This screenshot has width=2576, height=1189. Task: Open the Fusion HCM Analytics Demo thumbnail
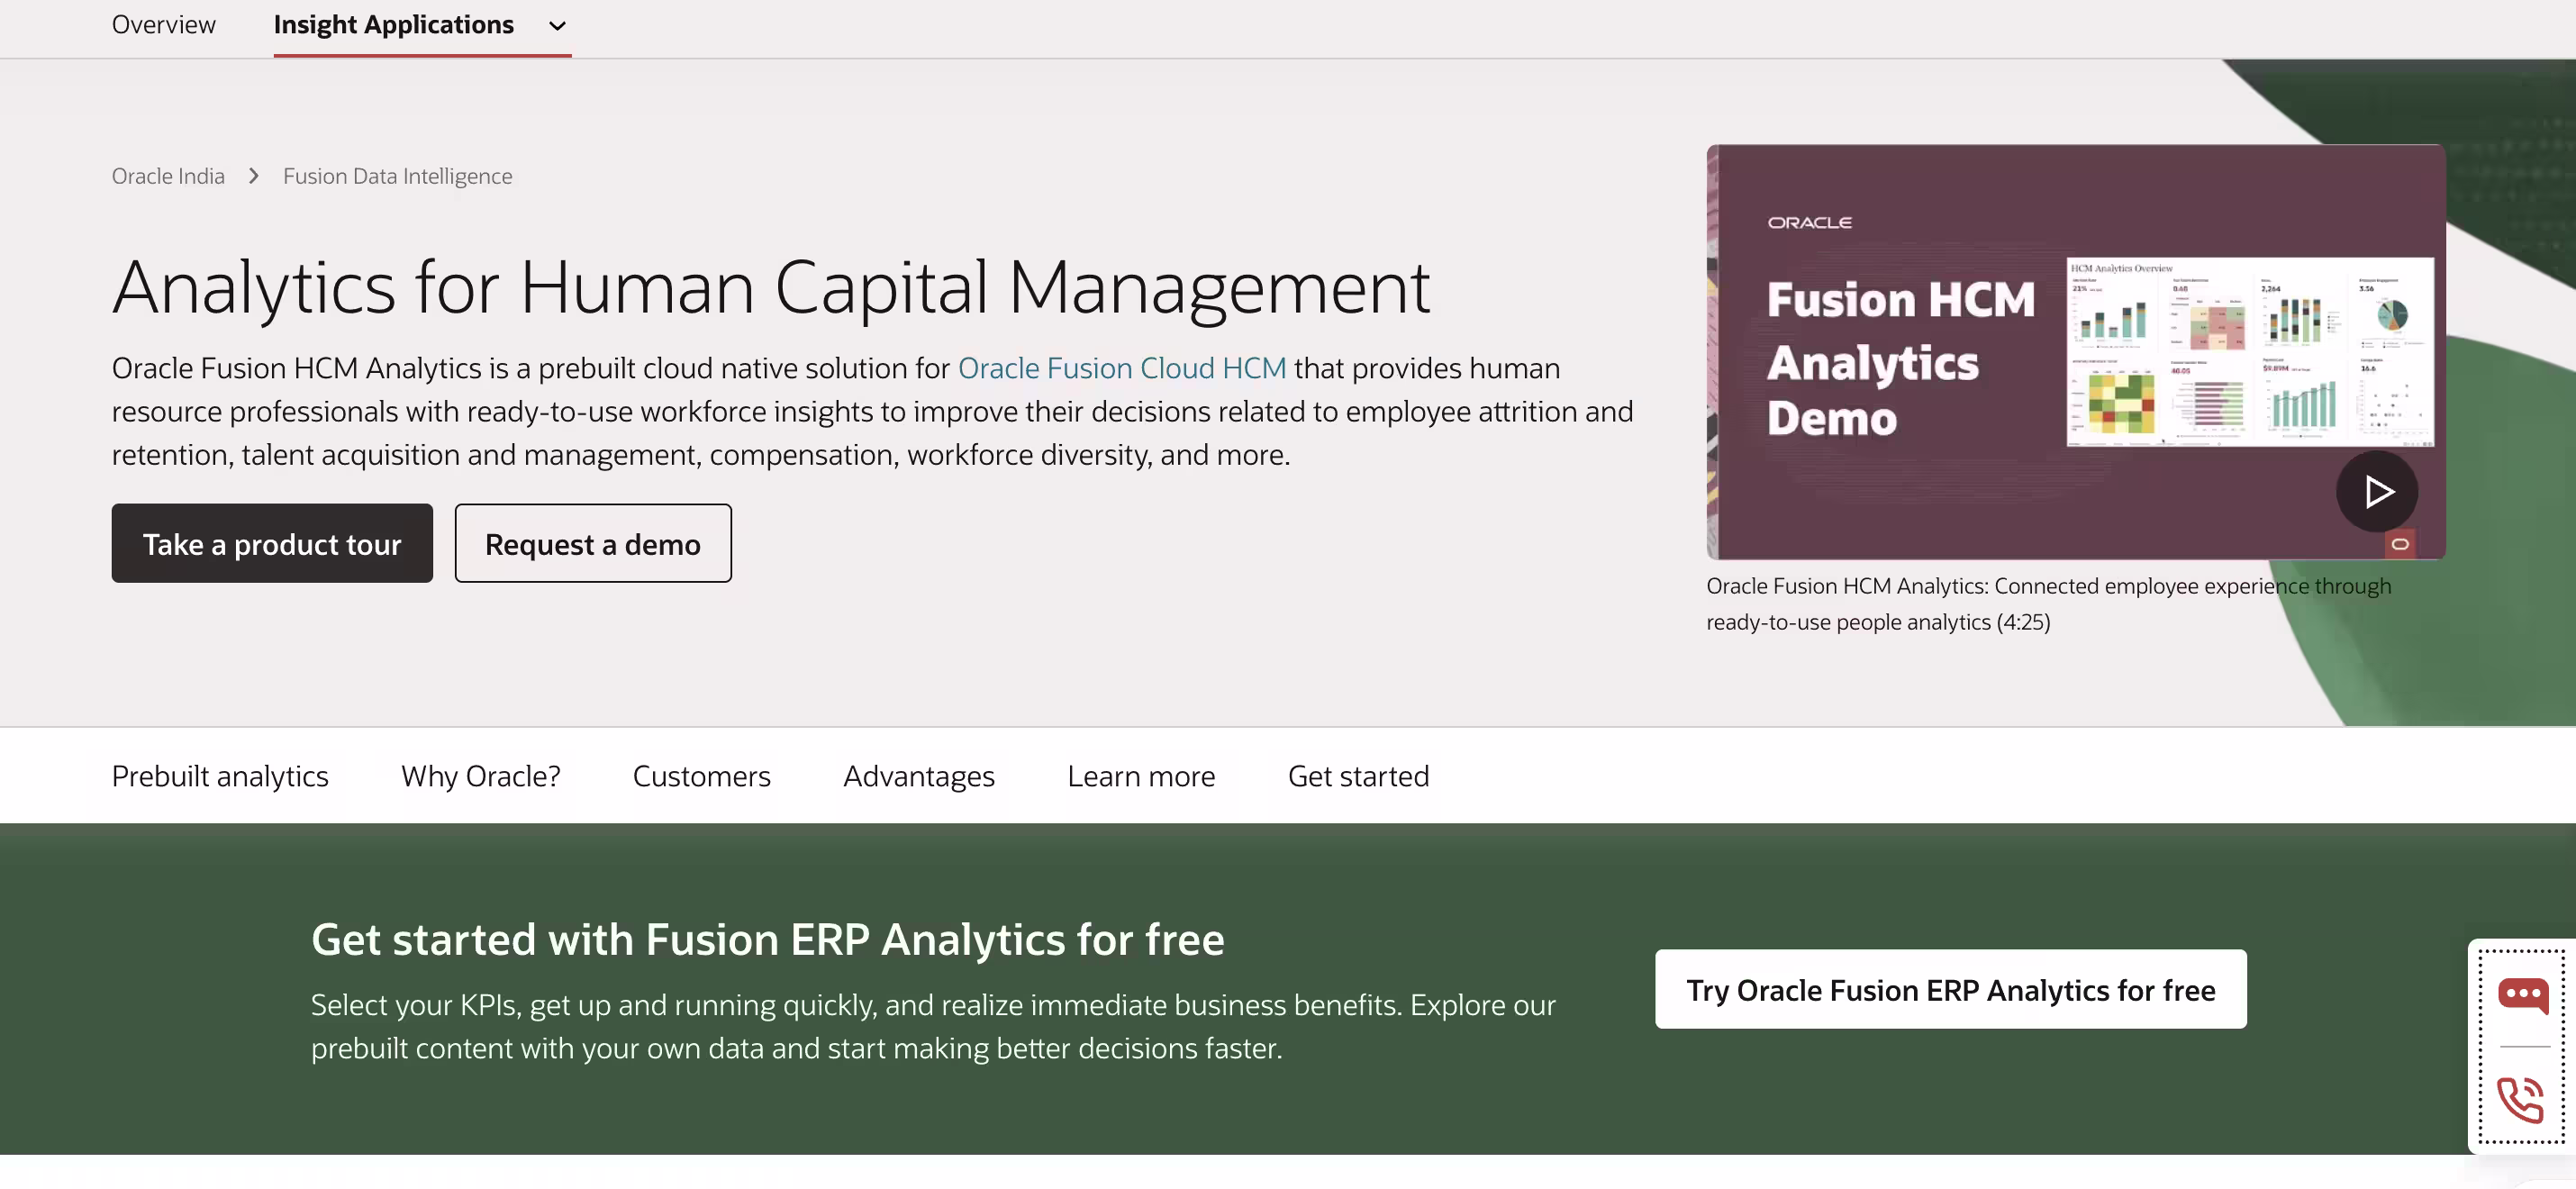pyautogui.click(x=2076, y=352)
